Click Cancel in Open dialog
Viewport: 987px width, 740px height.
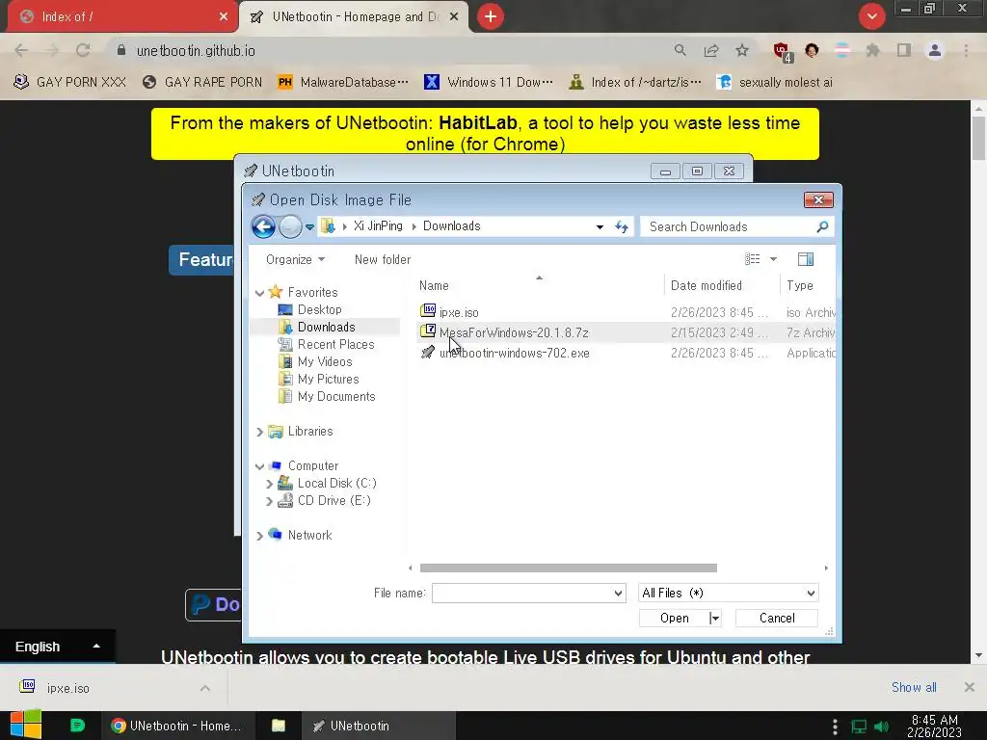click(x=777, y=618)
